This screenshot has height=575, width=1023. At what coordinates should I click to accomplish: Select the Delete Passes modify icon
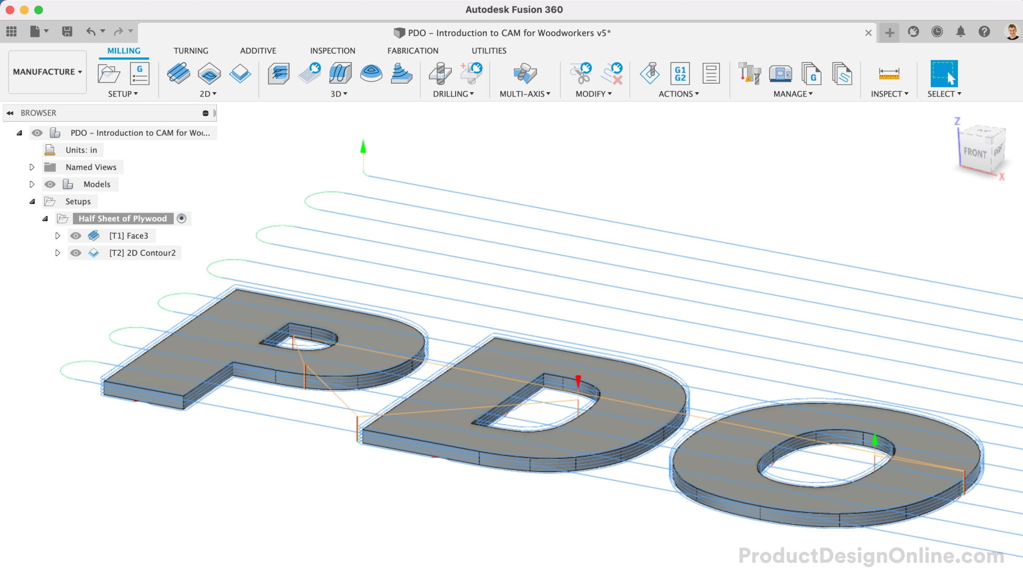tap(612, 73)
